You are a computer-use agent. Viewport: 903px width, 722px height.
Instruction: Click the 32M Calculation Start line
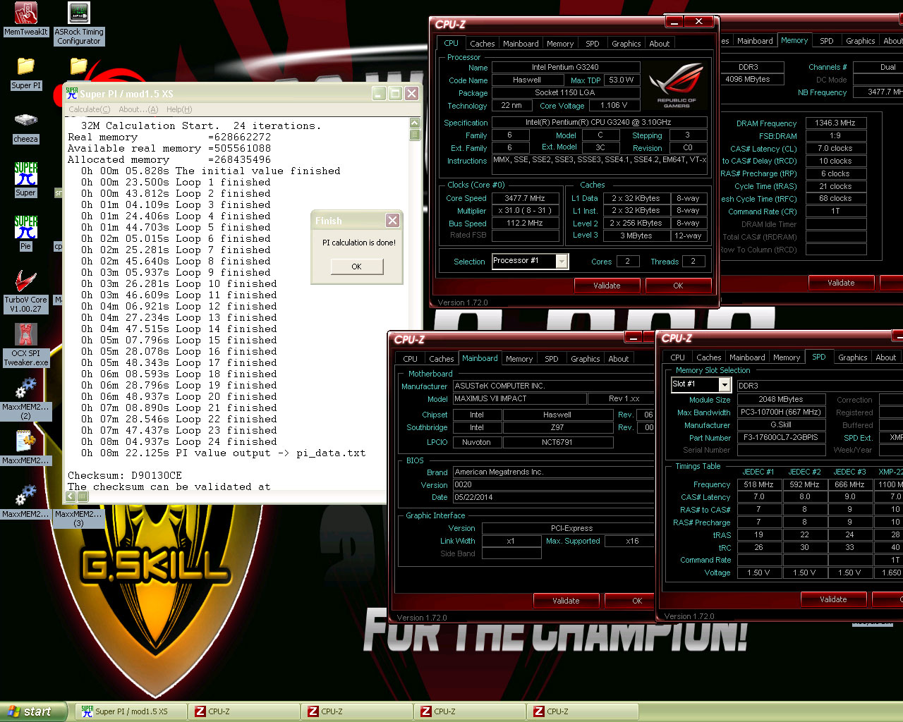(x=201, y=126)
